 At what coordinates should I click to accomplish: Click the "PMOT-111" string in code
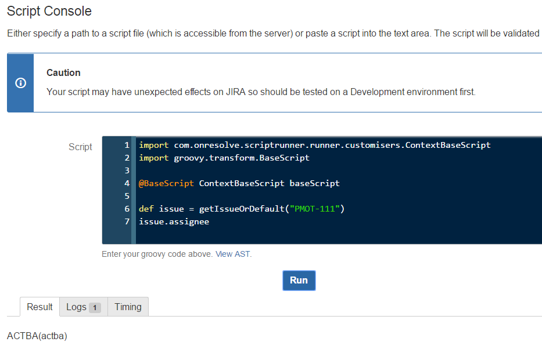[x=314, y=209]
